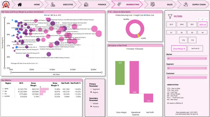Screen dimensions: 210x117
Task: Click the -95.52M Net Profit cell
Action: pyautogui.click(x=66, y=94)
